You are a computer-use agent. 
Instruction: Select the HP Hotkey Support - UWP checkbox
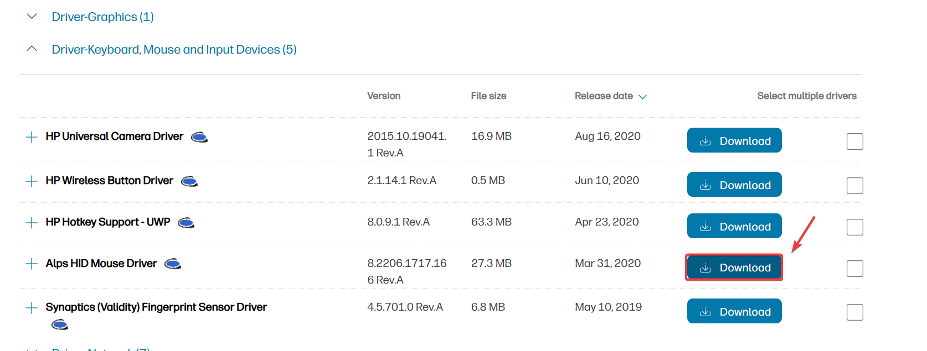click(854, 227)
